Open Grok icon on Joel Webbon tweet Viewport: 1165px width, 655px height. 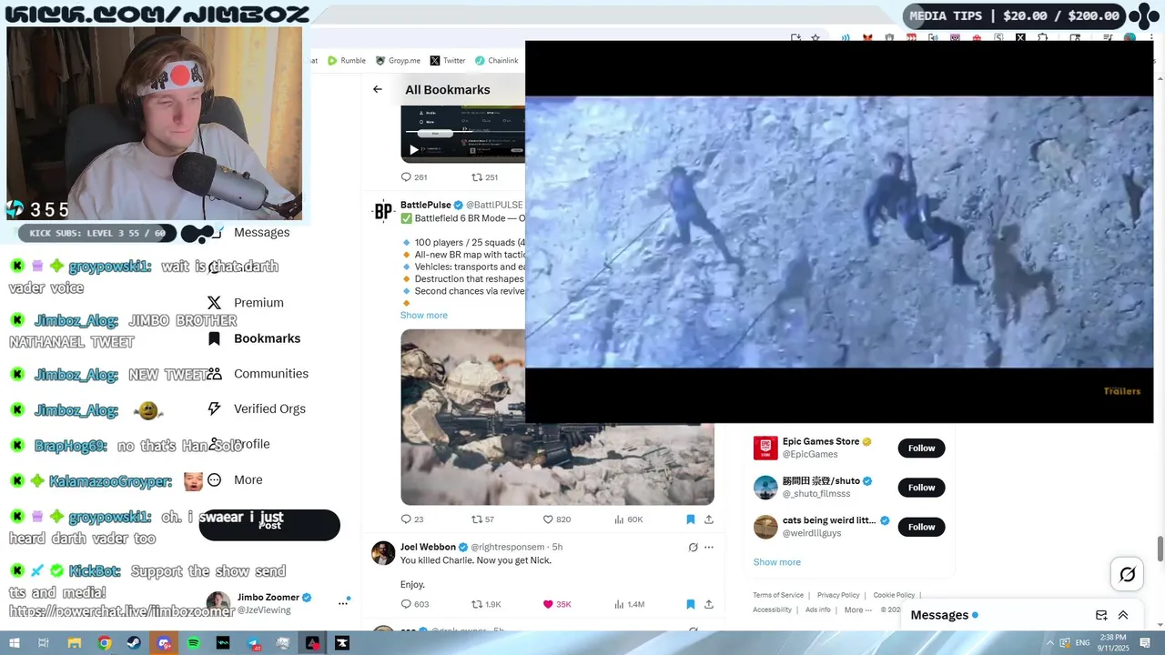(x=693, y=548)
